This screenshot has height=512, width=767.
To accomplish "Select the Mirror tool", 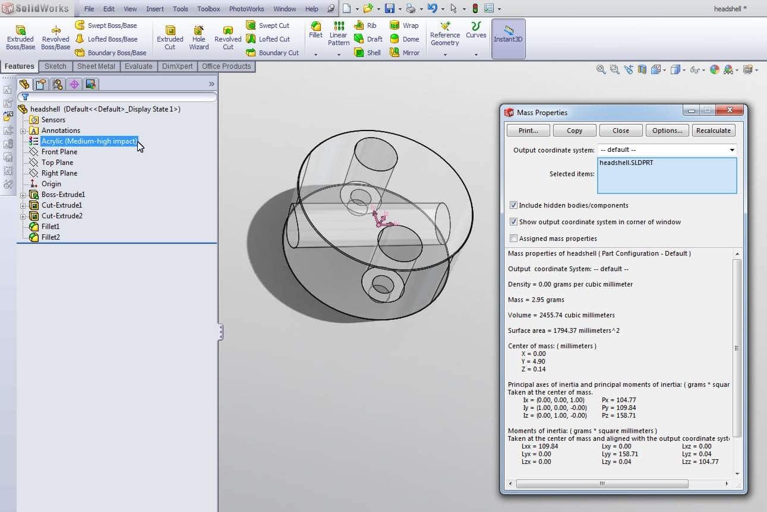I will pos(404,53).
